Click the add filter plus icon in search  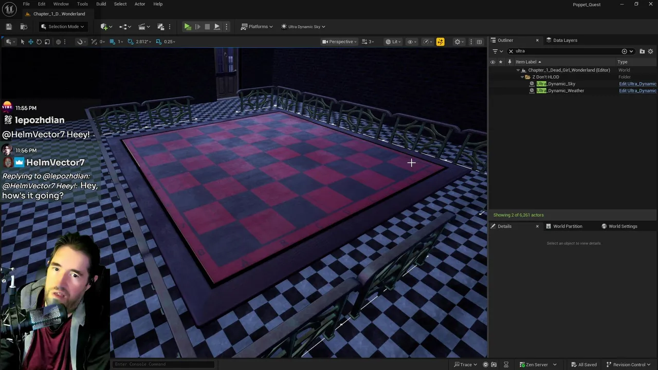pos(624,51)
